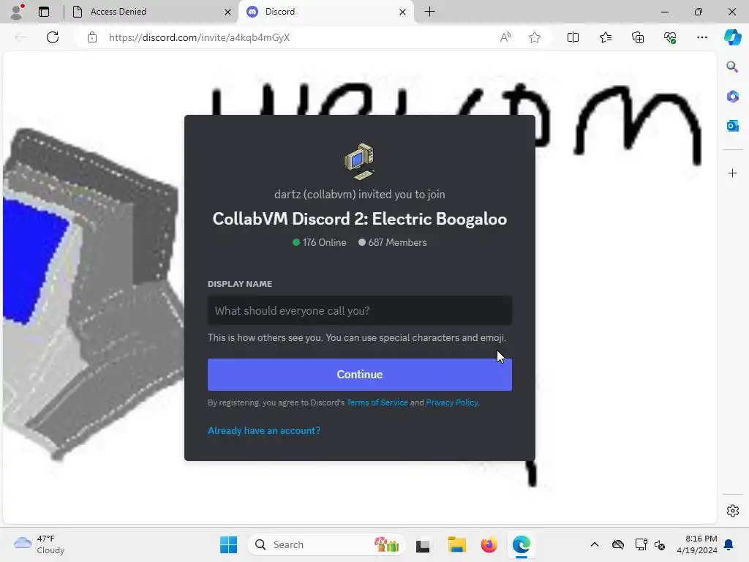This screenshot has height=562, width=749.
Task: Click the 176 Online count
Action: click(x=319, y=242)
